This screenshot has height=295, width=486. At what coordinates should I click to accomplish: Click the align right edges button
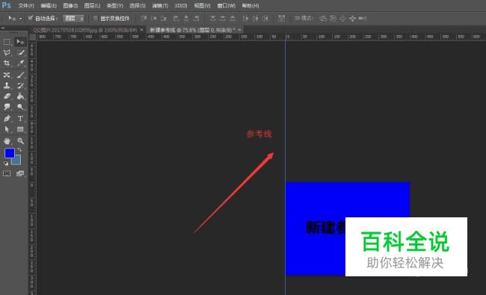pyautogui.click(x=196, y=19)
